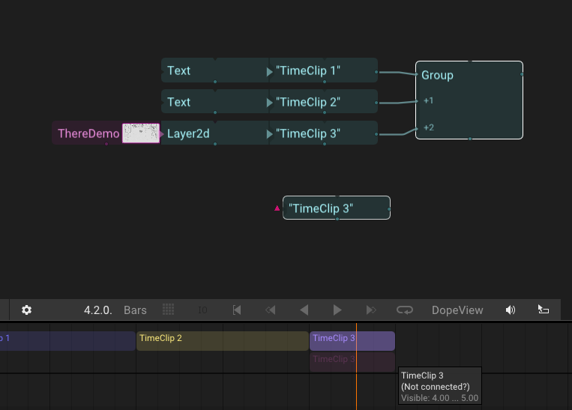Select the Layer2d node
This screenshot has height=410, width=572.
[x=188, y=133]
